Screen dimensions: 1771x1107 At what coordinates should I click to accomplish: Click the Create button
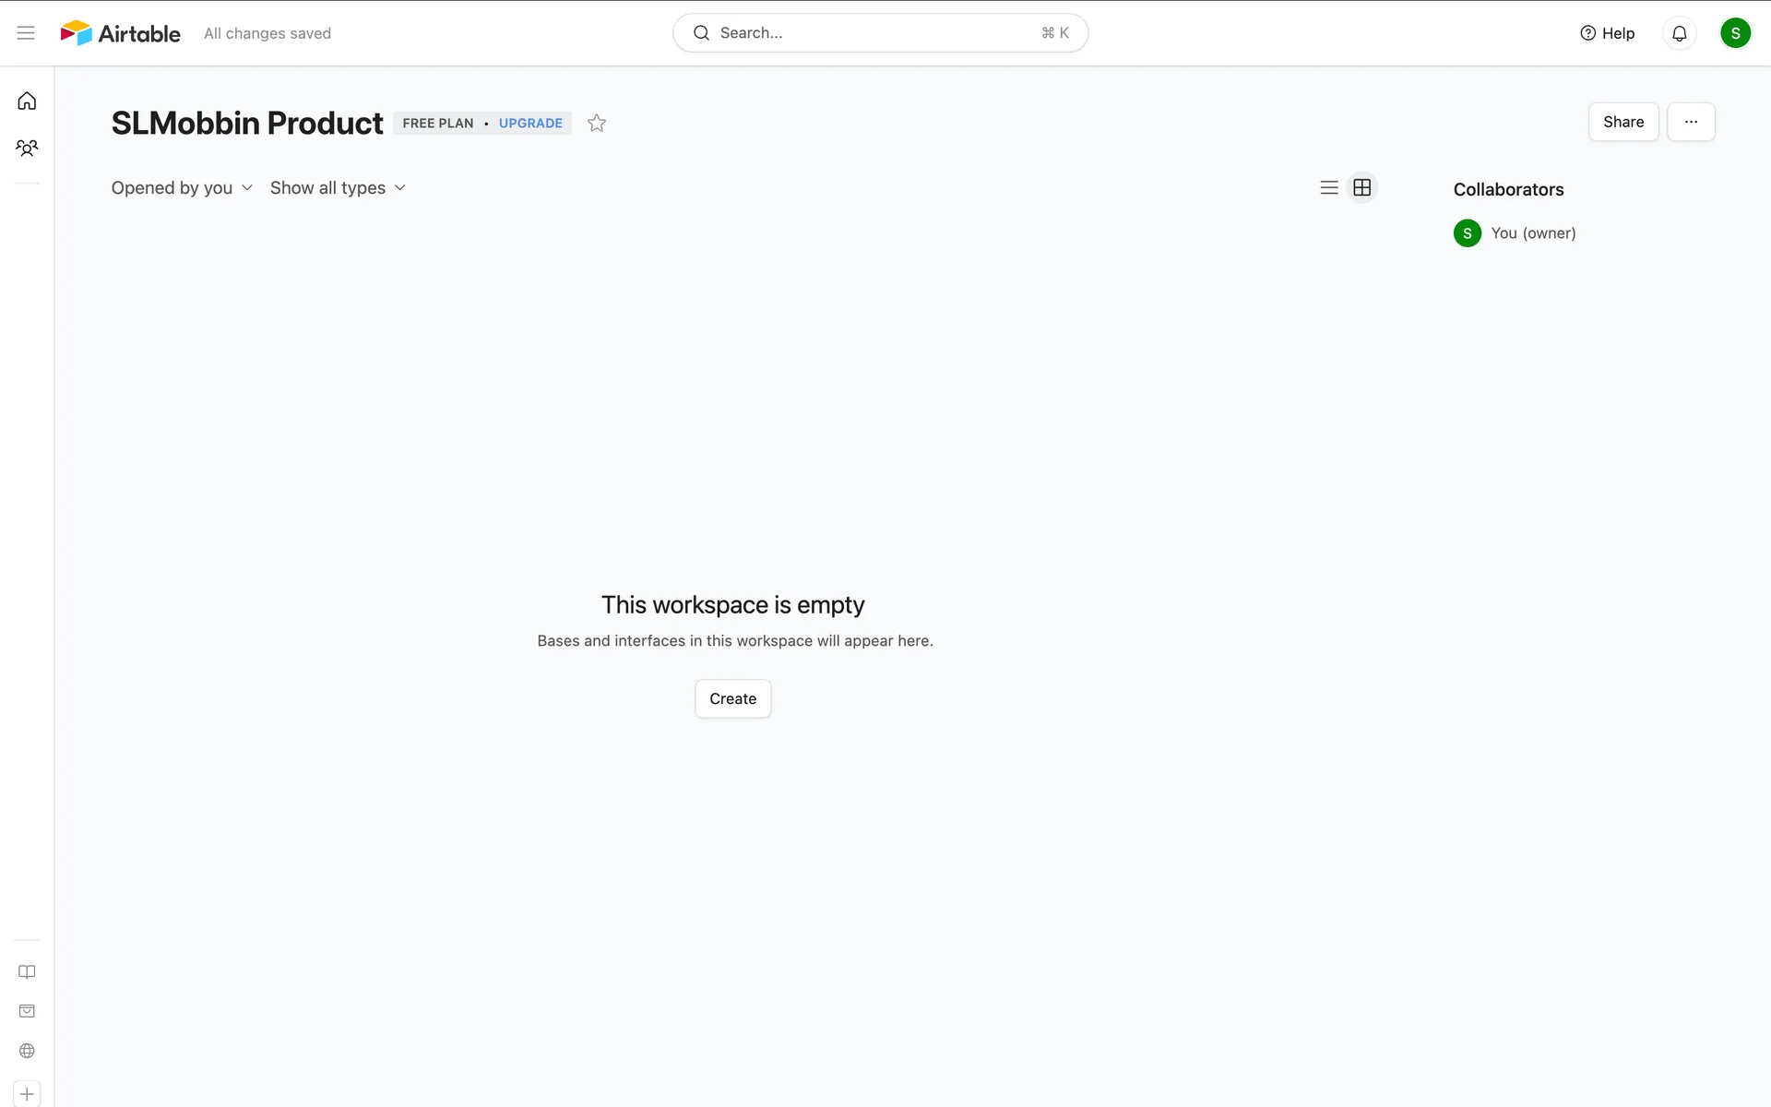coord(732,698)
